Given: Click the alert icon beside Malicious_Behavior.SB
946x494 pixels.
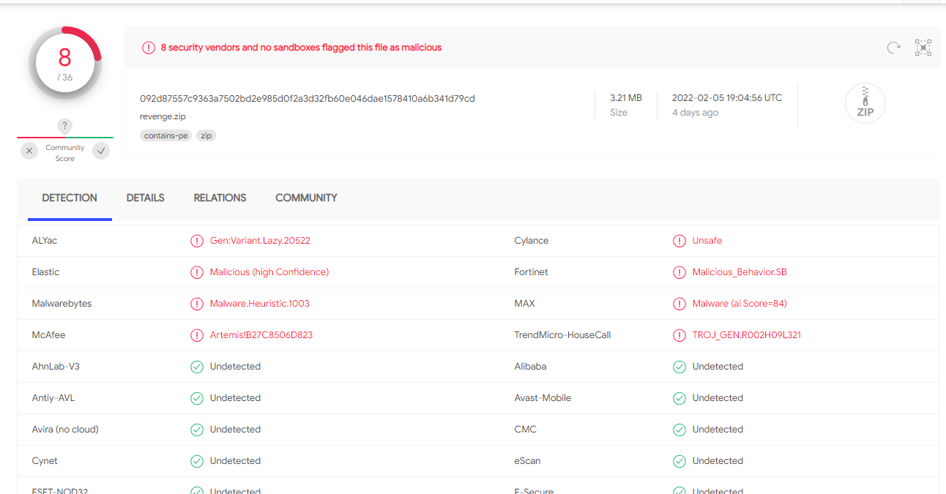Looking at the screenshot, I should click(679, 272).
